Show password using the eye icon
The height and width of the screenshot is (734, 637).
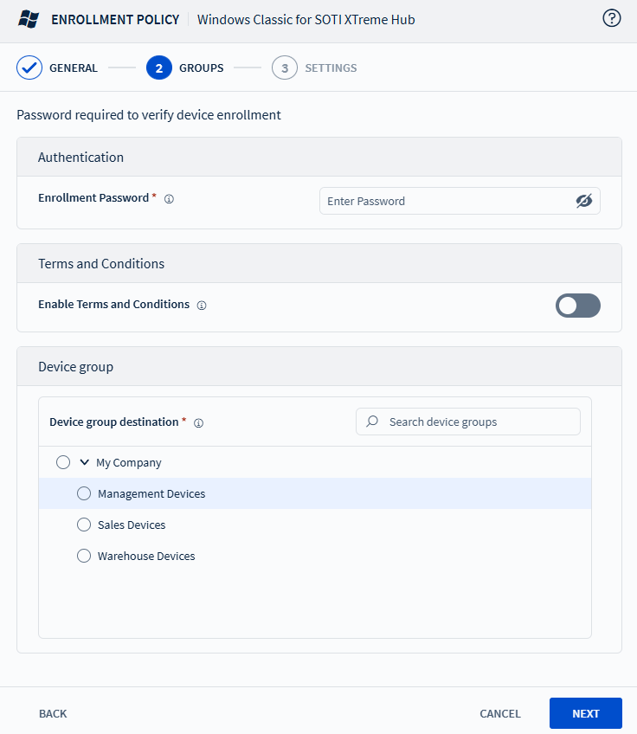[x=584, y=201]
